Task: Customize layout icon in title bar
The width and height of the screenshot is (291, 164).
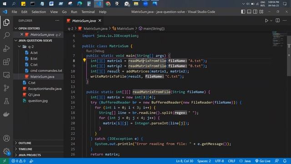Action: (261, 12)
